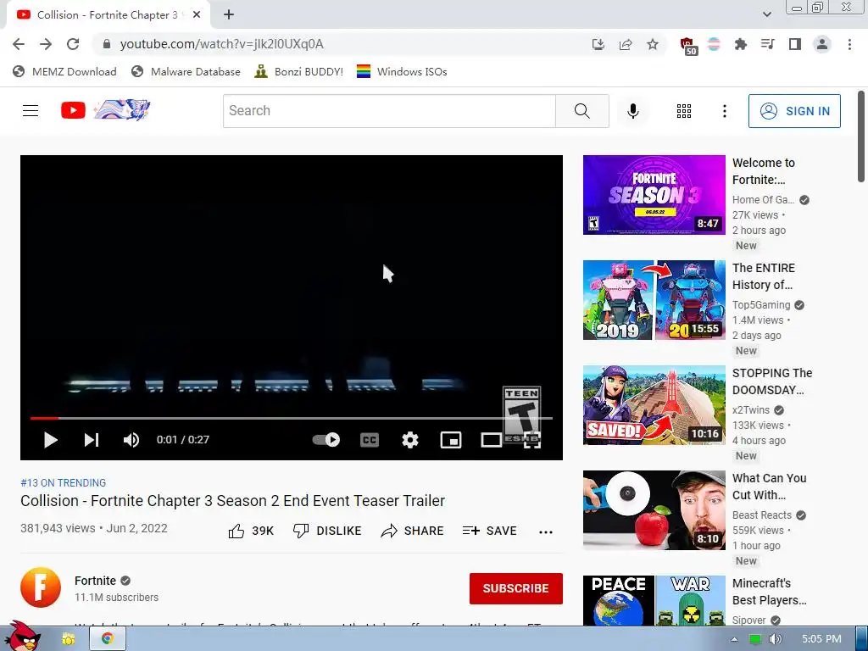Click the Chrome taskbar button
Screen dimensions: 868x651
(x=107, y=639)
